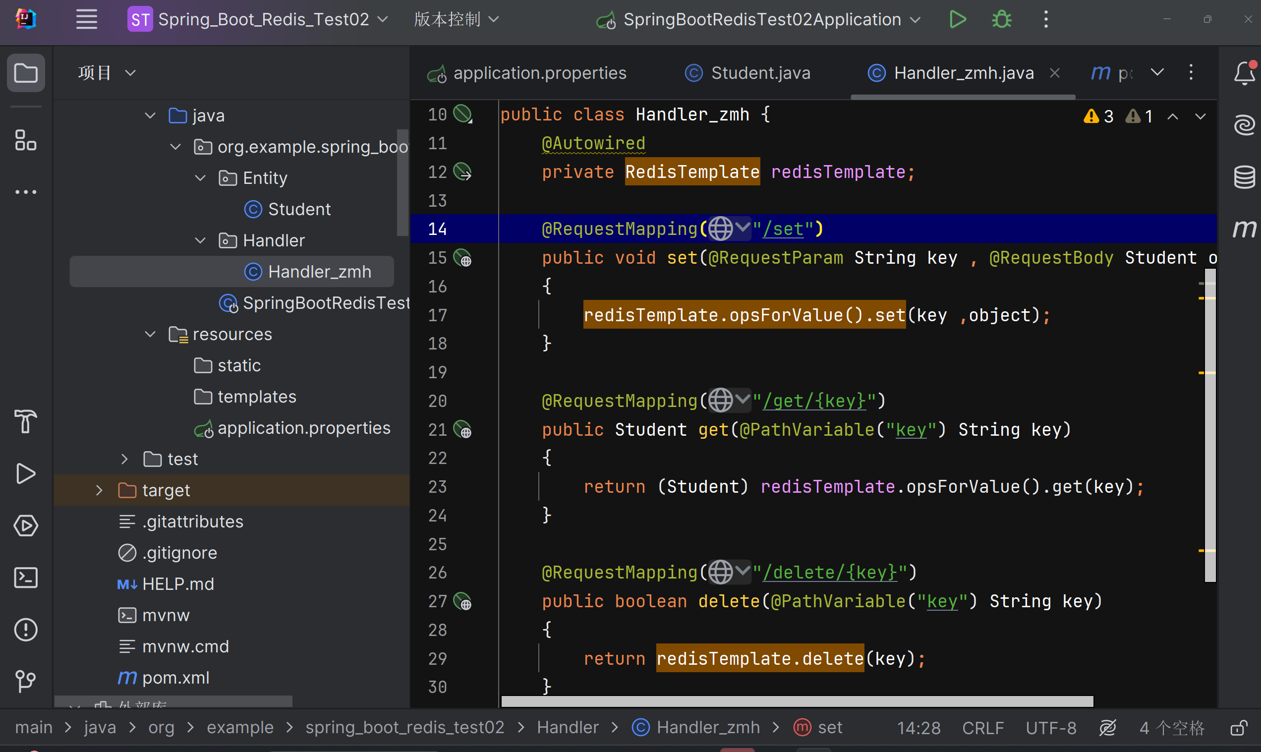Toggle the Project tool window folder button
This screenshot has width=1261, height=752.
tap(25, 73)
